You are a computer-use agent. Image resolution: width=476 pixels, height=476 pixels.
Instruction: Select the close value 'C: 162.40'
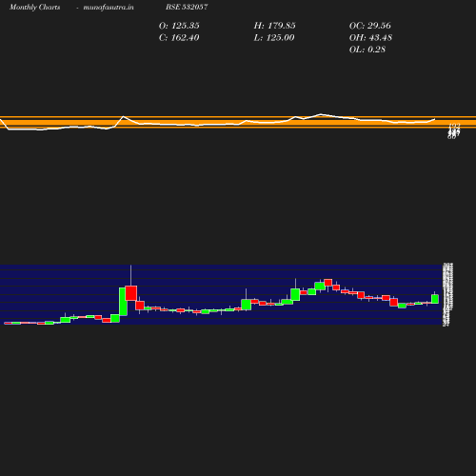(x=179, y=38)
